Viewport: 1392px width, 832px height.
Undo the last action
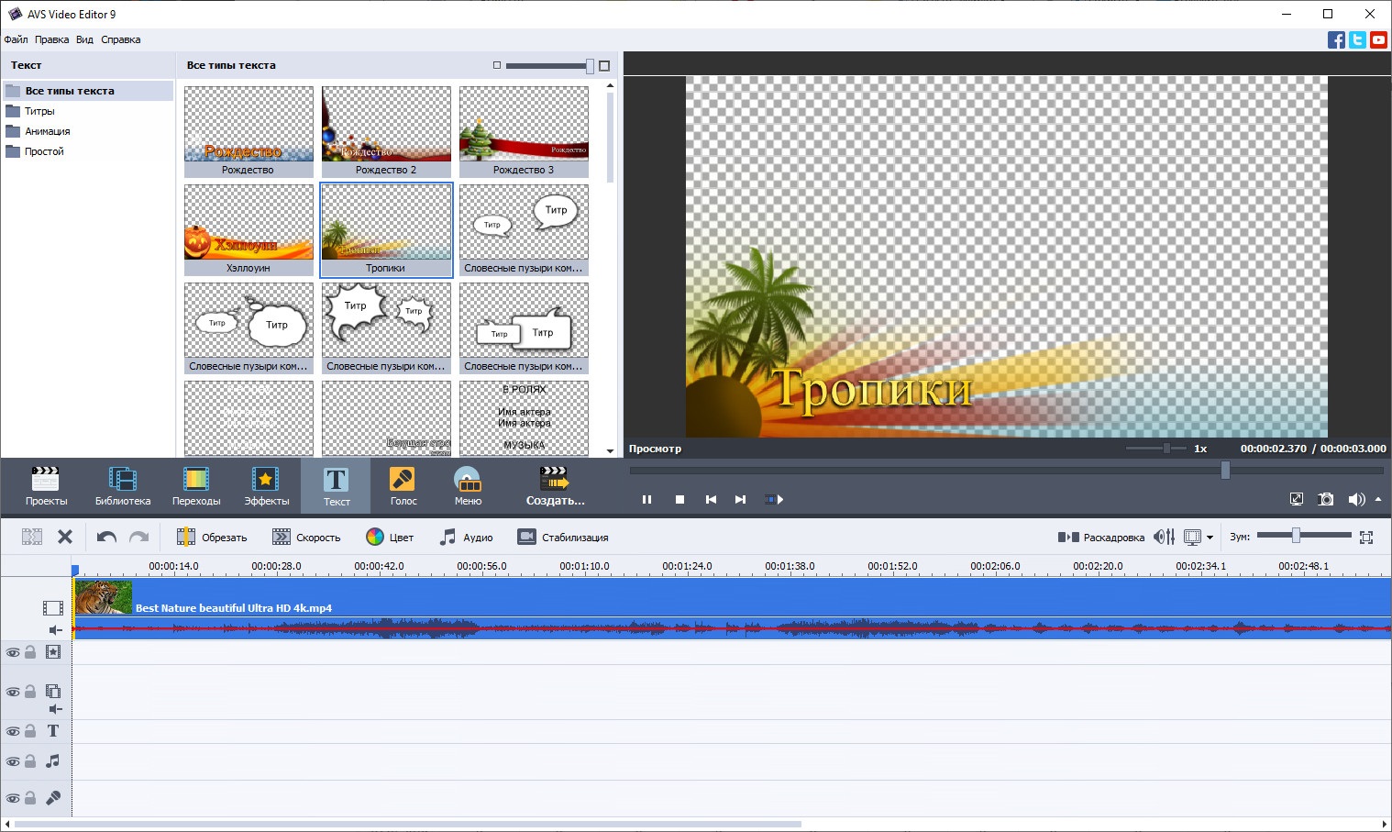[x=106, y=537]
